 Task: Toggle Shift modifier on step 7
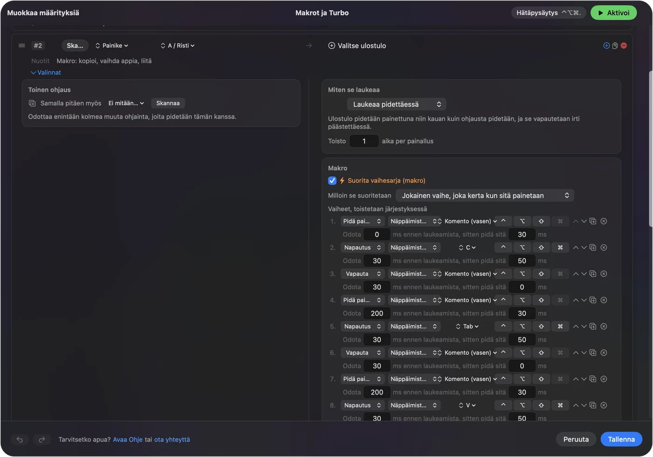[x=541, y=379]
